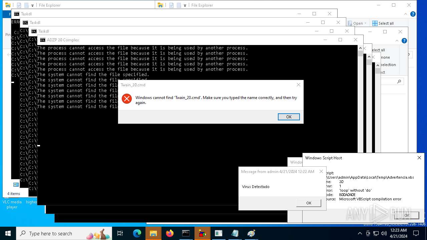
Task: Open left File Explorer quick access toolbar dropdown
Action: (32, 6)
